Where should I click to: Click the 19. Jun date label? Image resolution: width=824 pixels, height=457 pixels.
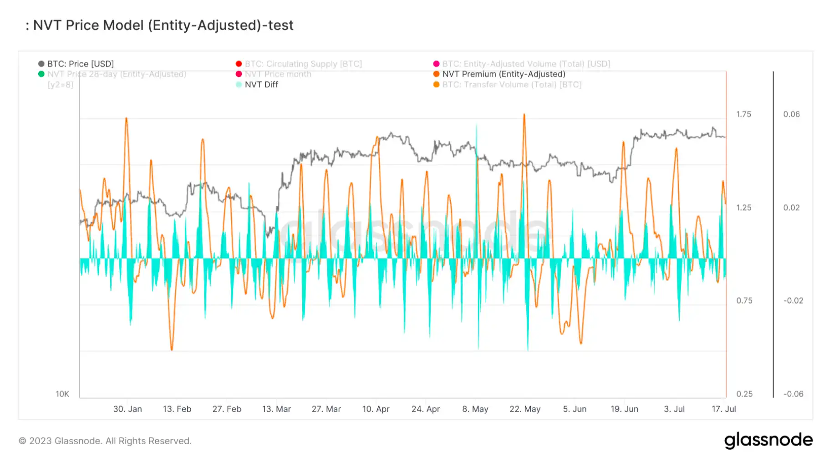pos(624,409)
